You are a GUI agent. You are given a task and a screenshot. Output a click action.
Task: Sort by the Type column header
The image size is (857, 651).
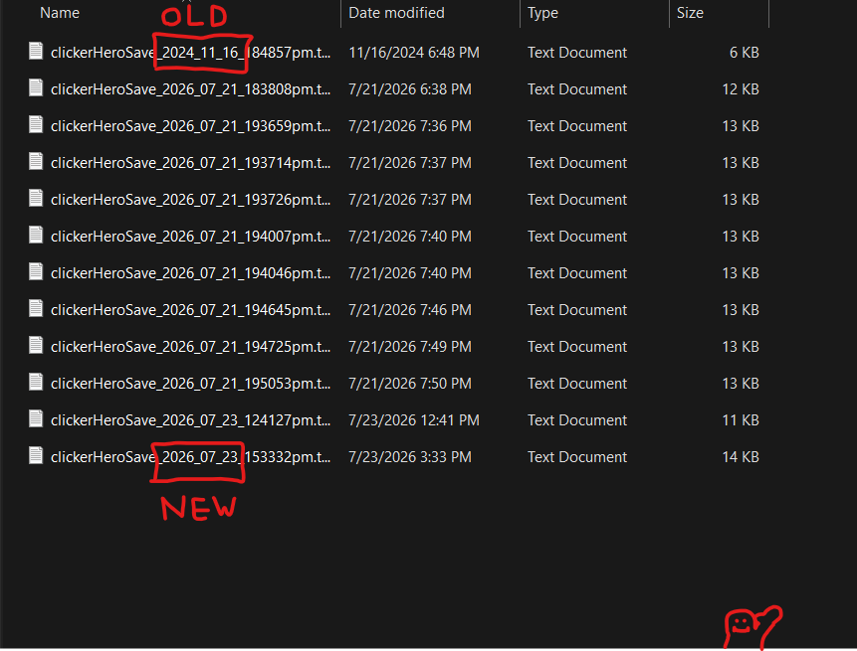(x=542, y=13)
